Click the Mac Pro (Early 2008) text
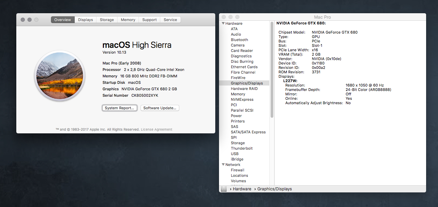 [122, 63]
